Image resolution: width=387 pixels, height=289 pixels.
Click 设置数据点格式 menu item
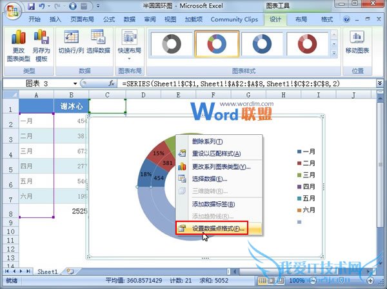coord(219,228)
